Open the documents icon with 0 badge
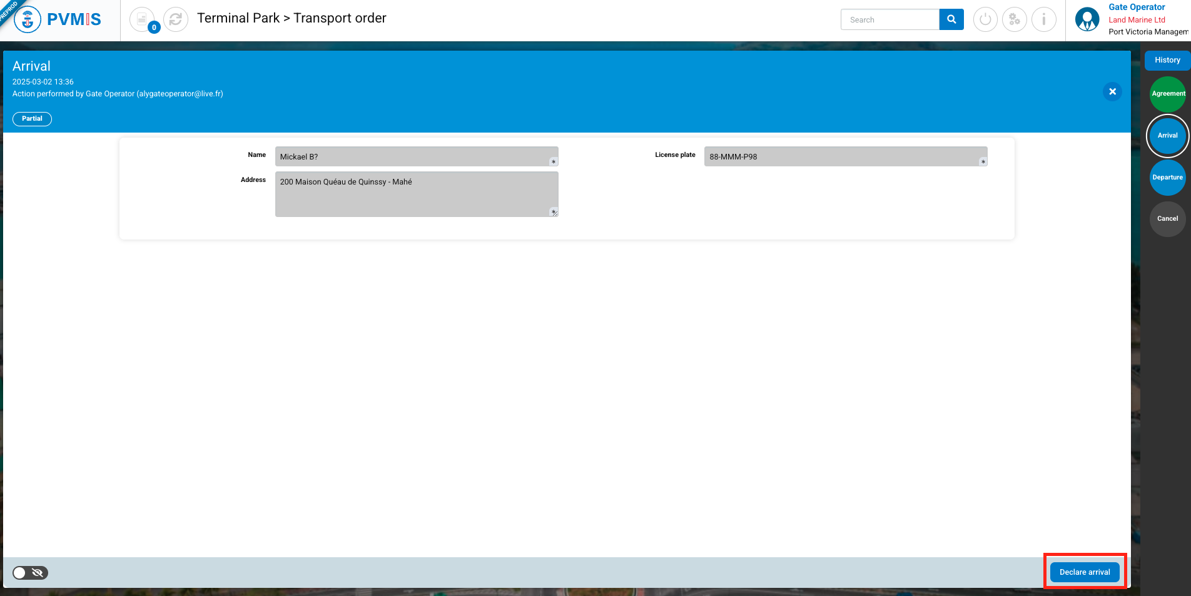1191x596 pixels. 143,19
